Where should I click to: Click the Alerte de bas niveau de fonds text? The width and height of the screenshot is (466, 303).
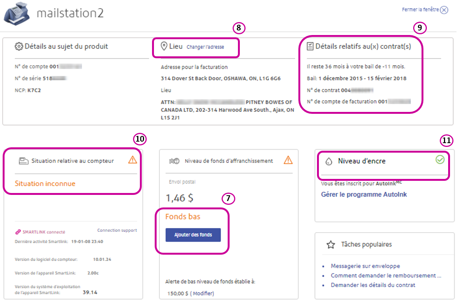coord(210,282)
